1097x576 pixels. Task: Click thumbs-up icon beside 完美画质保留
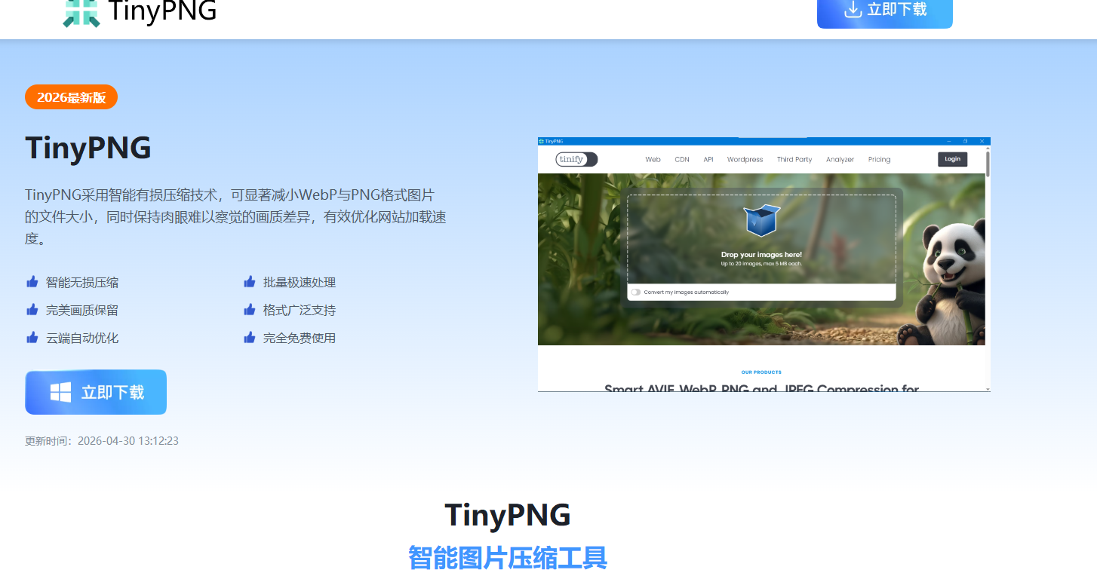coord(32,310)
